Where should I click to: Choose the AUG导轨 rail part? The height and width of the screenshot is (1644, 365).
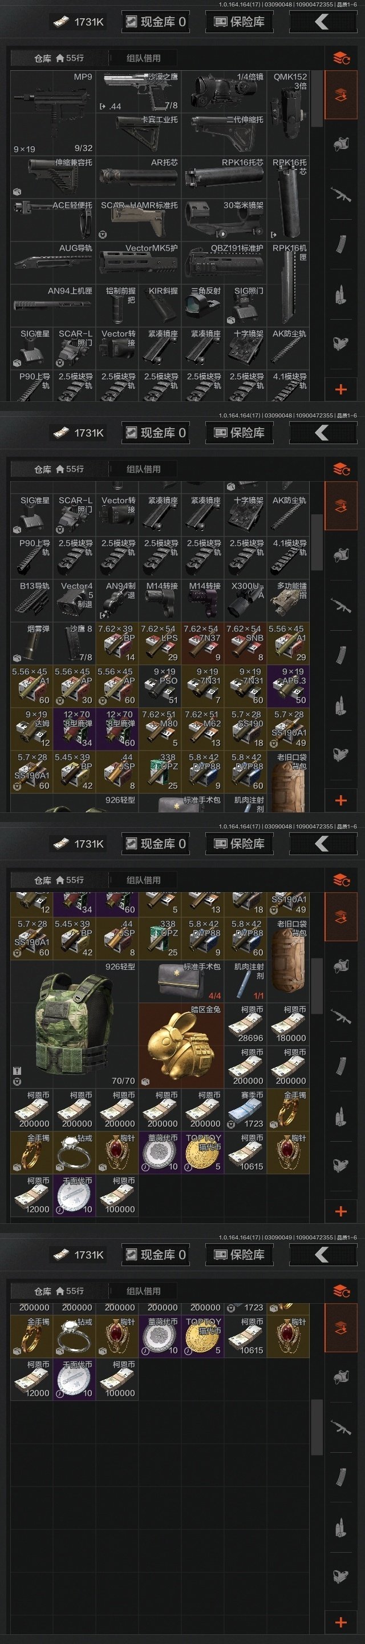point(53,263)
